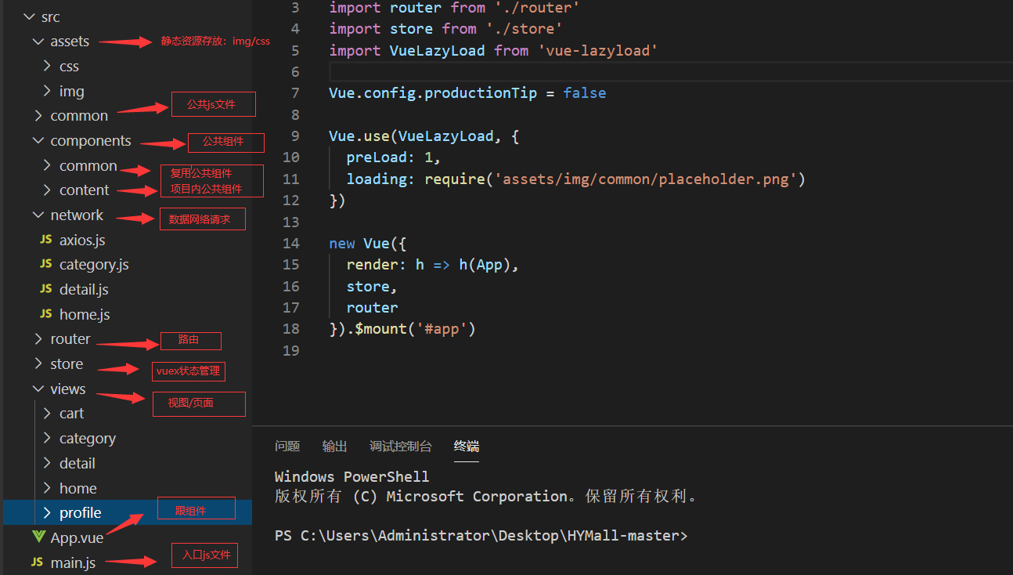Place cursor on empty line 6
The image size is (1013, 575).
coord(670,72)
